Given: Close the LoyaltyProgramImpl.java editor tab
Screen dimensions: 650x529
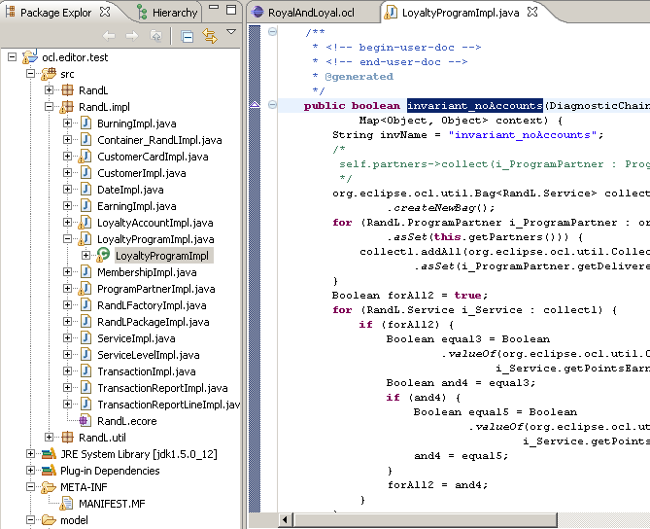Looking at the screenshot, I should [532, 12].
